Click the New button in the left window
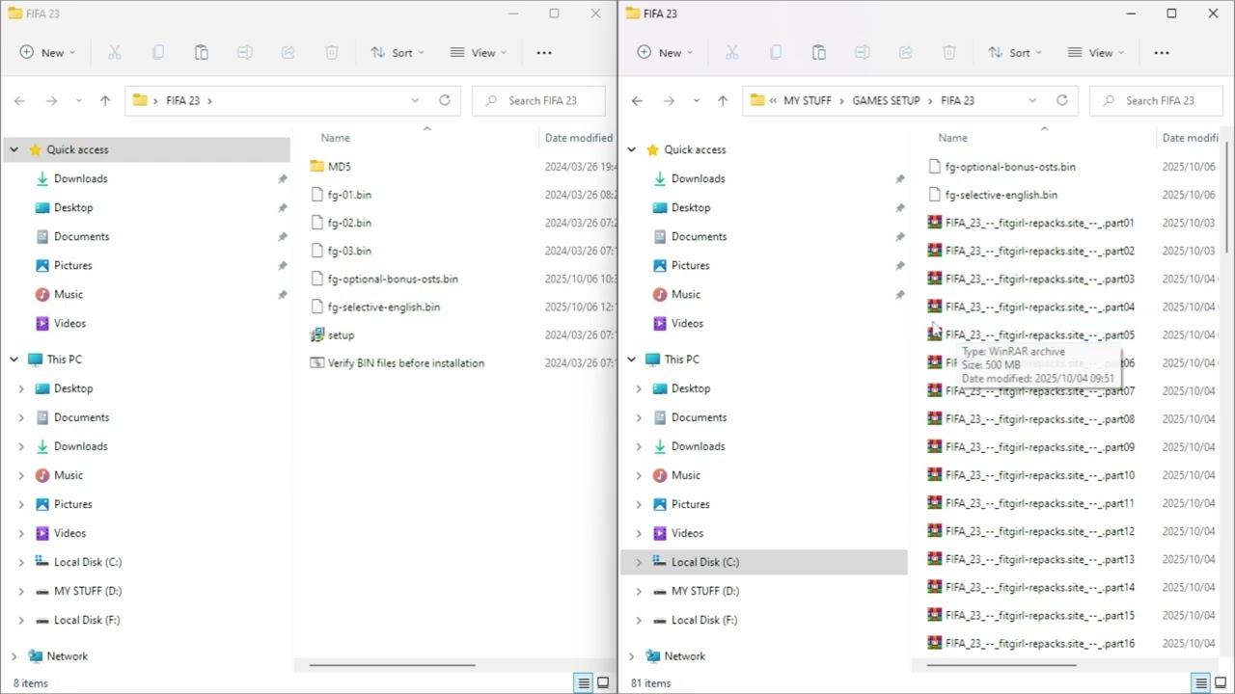Viewport: 1235px width, 694px height. click(47, 53)
